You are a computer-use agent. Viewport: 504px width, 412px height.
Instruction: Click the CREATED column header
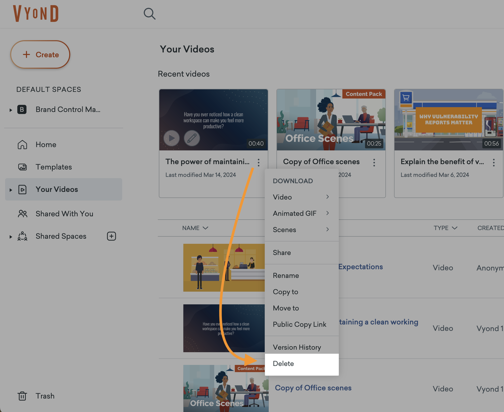(491, 228)
